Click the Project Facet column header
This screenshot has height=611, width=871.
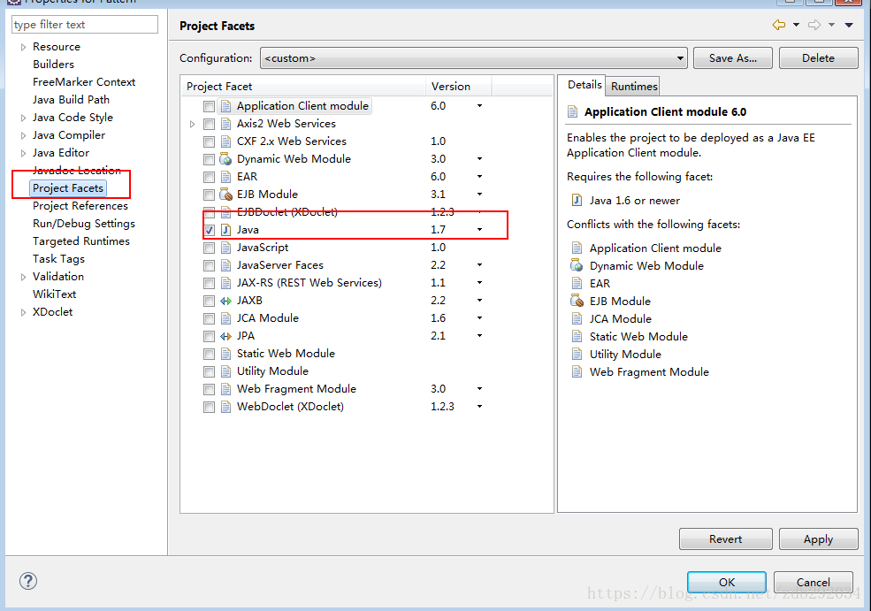point(303,86)
